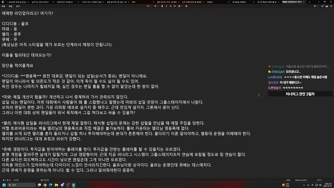
Task: Click the Windows Start button
Action: (x=4, y=185)
